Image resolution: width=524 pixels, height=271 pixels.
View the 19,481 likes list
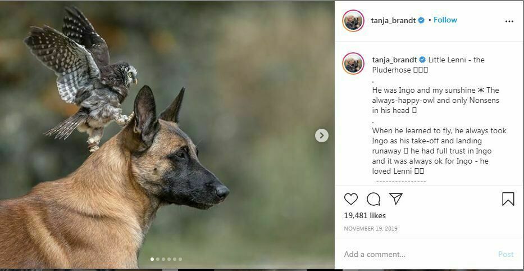pyautogui.click(x=364, y=215)
